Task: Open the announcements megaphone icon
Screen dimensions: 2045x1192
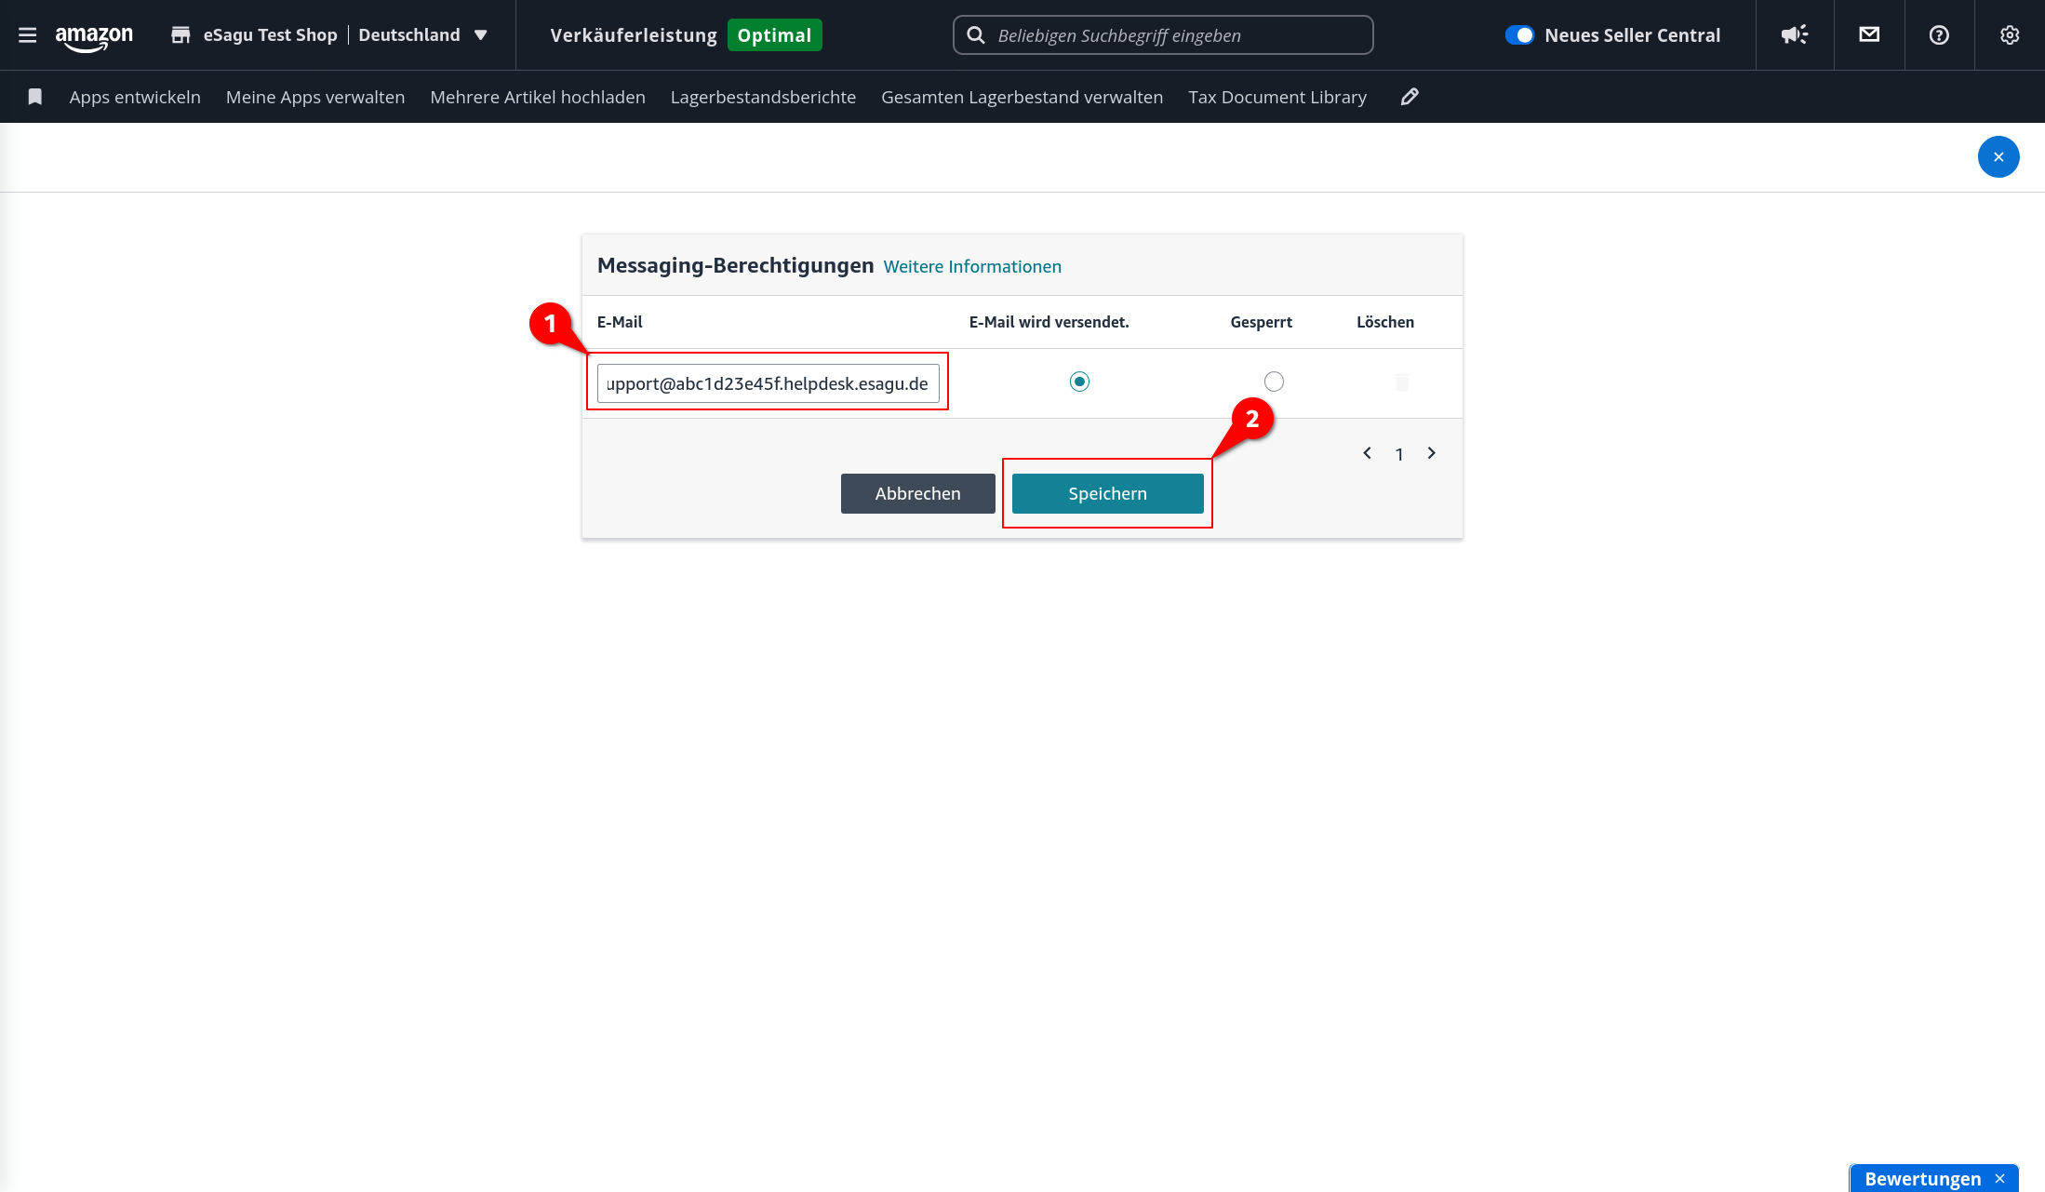Action: (x=1795, y=35)
